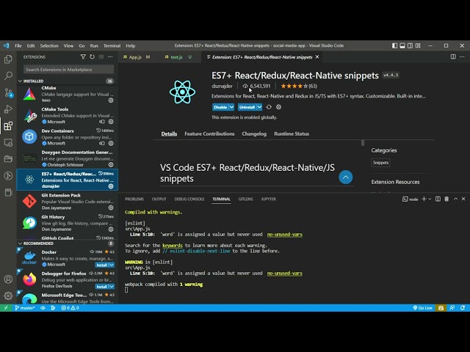Click Go Live in the status bar
Screen dimensions: 470x352
(x=423, y=308)
